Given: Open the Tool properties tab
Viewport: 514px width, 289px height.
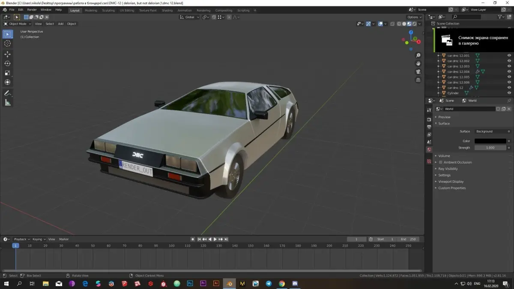Looking at the screenshot, I should [x=429, y=110].
